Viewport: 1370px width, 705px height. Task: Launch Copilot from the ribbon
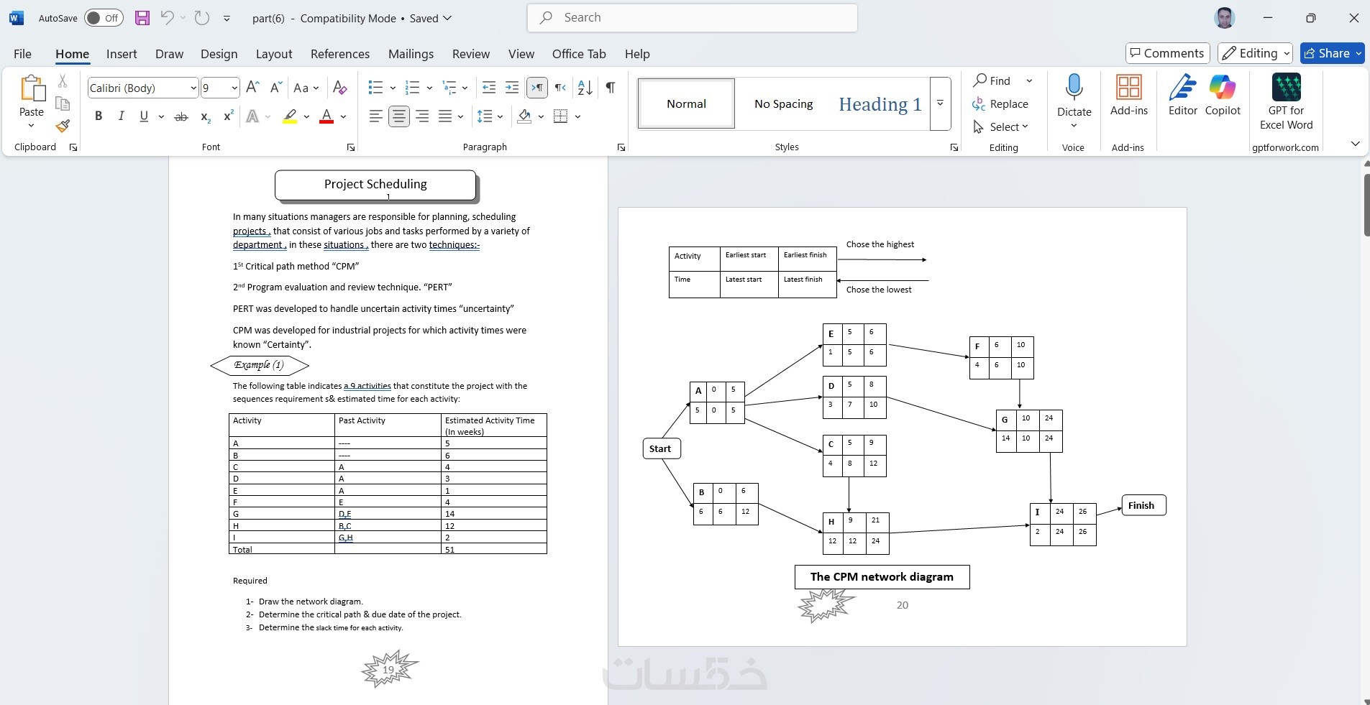pyautogui.click(x=1223, y=96)
